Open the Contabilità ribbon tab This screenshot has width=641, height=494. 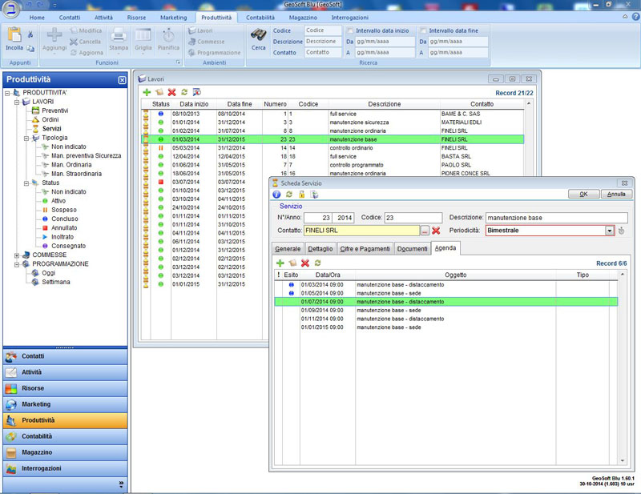pos(260,17)
